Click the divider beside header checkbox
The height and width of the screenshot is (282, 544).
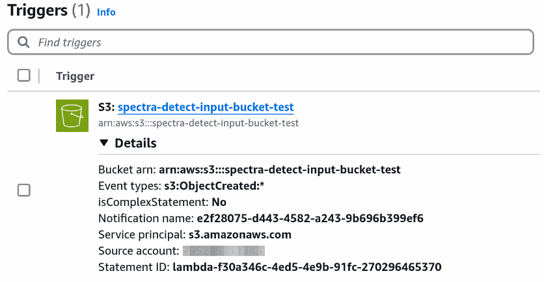39,76
